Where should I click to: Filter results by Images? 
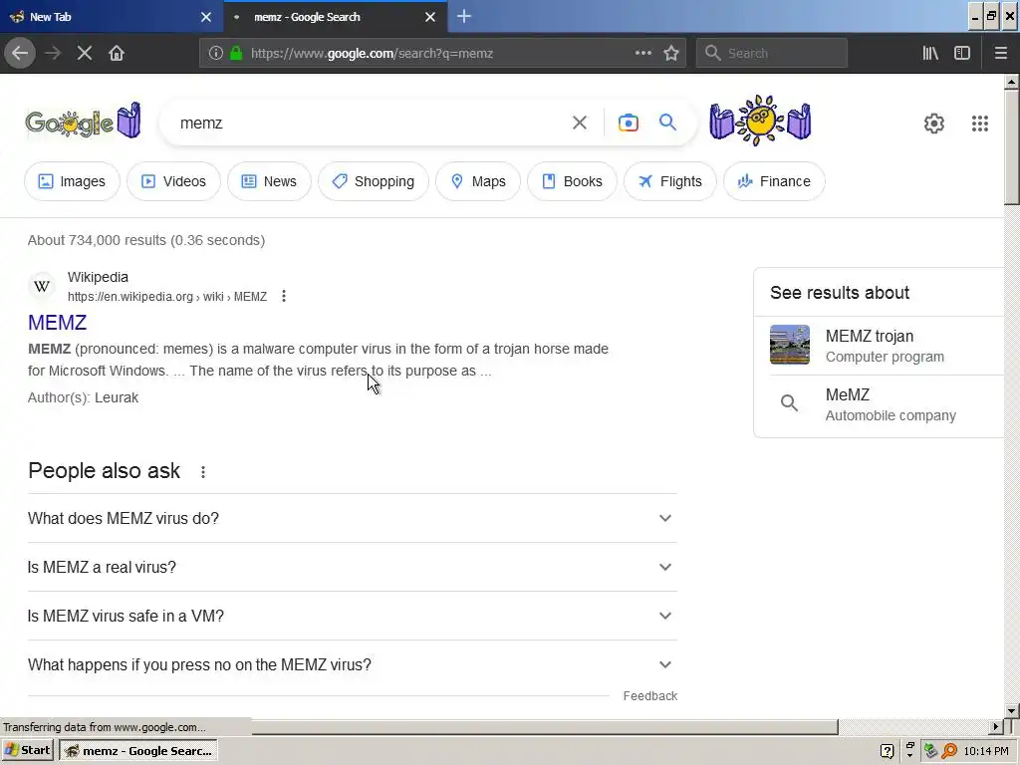tap(72, 181)
